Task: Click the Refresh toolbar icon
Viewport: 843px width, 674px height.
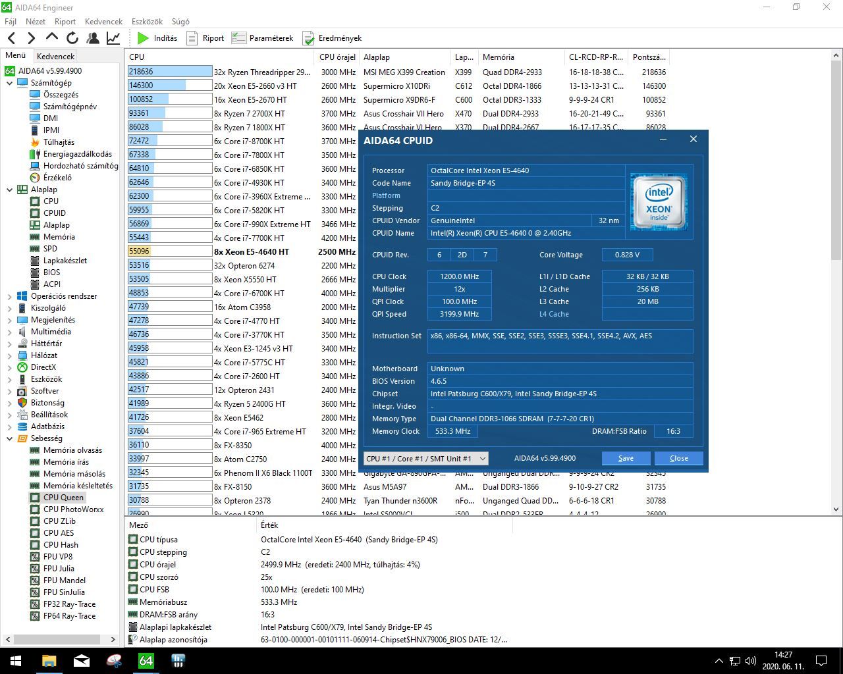Action: (x=72, y=38)
